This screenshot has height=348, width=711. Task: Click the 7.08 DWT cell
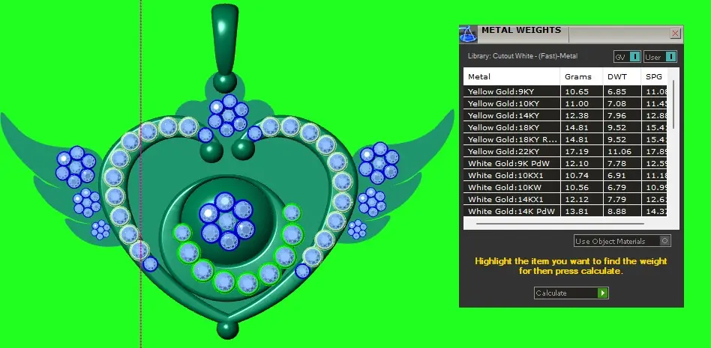(x=622, y=103)
